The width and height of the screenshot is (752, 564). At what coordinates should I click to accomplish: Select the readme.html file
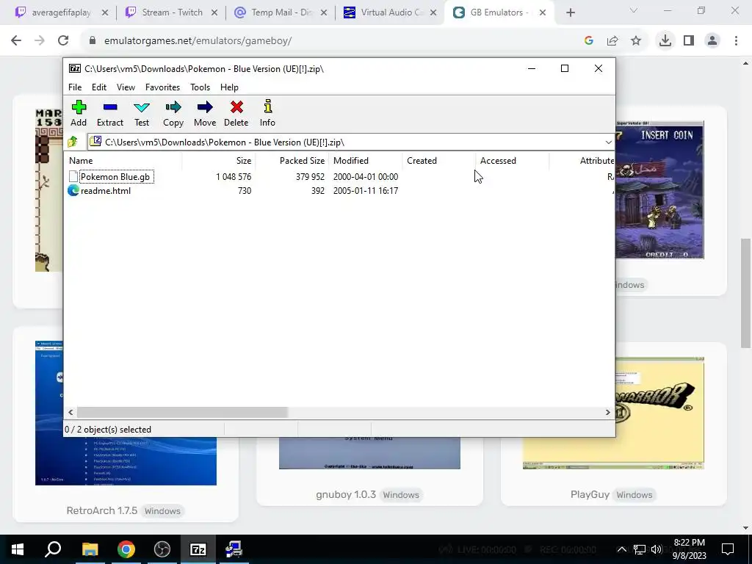[x=106, y=191]
